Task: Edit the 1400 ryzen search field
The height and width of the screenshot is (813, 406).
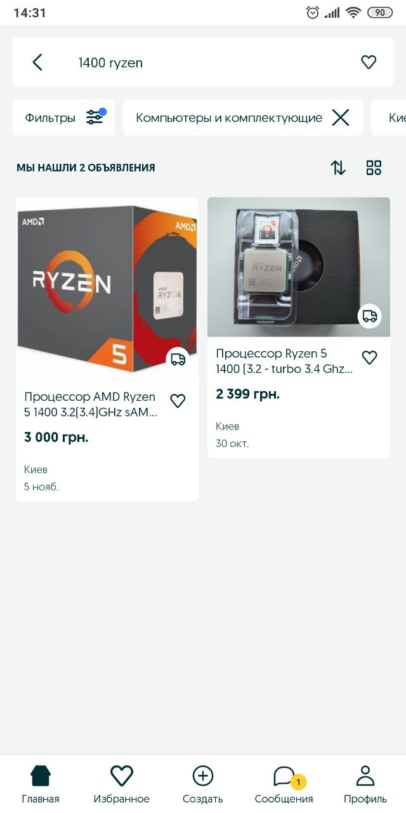Action: point(203,62)
